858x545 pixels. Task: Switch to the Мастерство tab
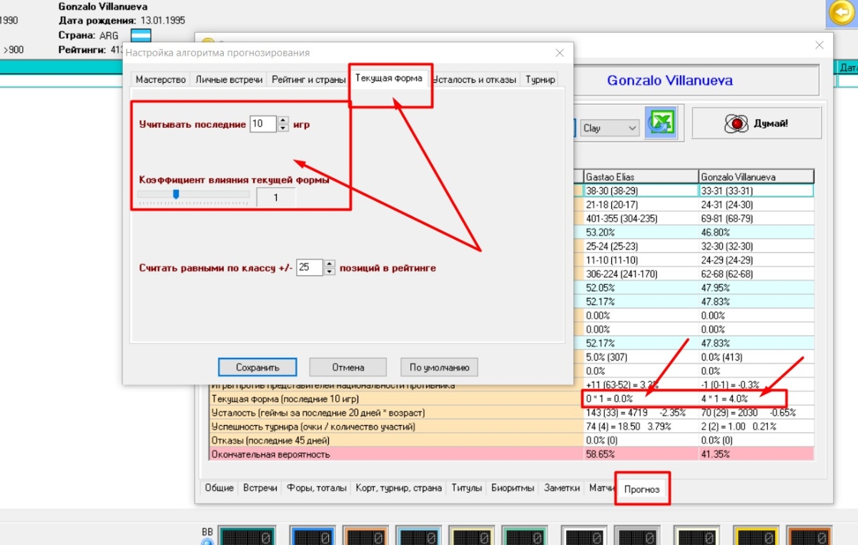[161, 79]
